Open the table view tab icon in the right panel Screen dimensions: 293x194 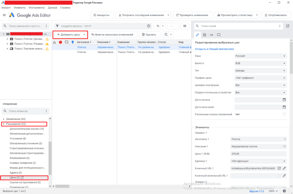point(204,35)
